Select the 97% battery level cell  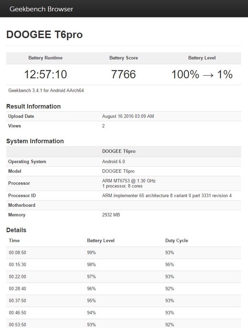pos(92,276)
